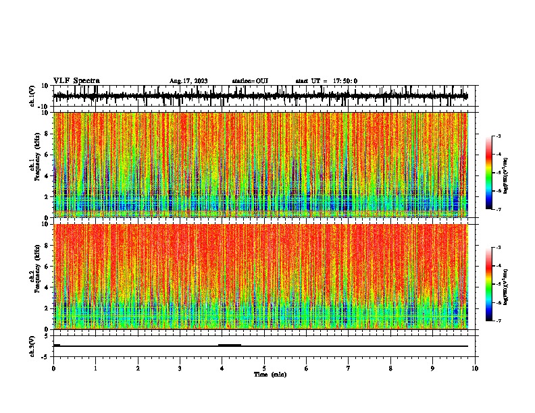
Task: Click the ch.2 spectrogram panel
Action: (x=261, y=277)
